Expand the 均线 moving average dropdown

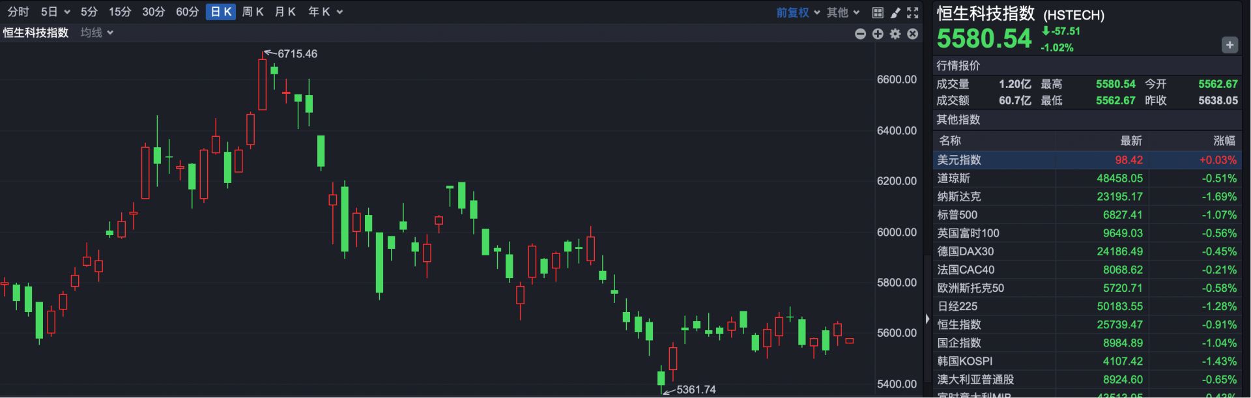pyautogui.click(x=96, y=33)
